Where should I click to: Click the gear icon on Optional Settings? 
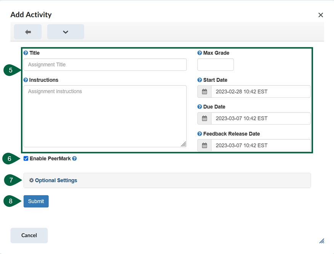(x=31, y=180)
